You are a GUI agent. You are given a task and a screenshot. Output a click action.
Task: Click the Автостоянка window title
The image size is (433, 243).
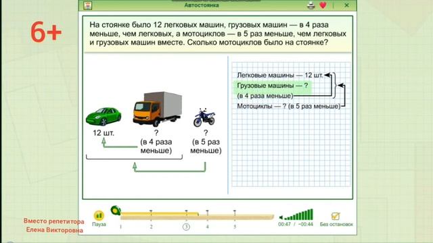point(202,5)
